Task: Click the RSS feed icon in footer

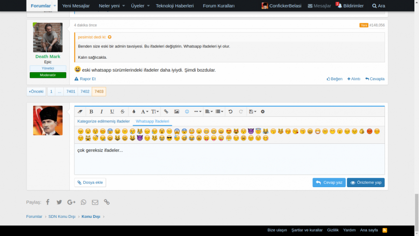Action: pos(385,230)
